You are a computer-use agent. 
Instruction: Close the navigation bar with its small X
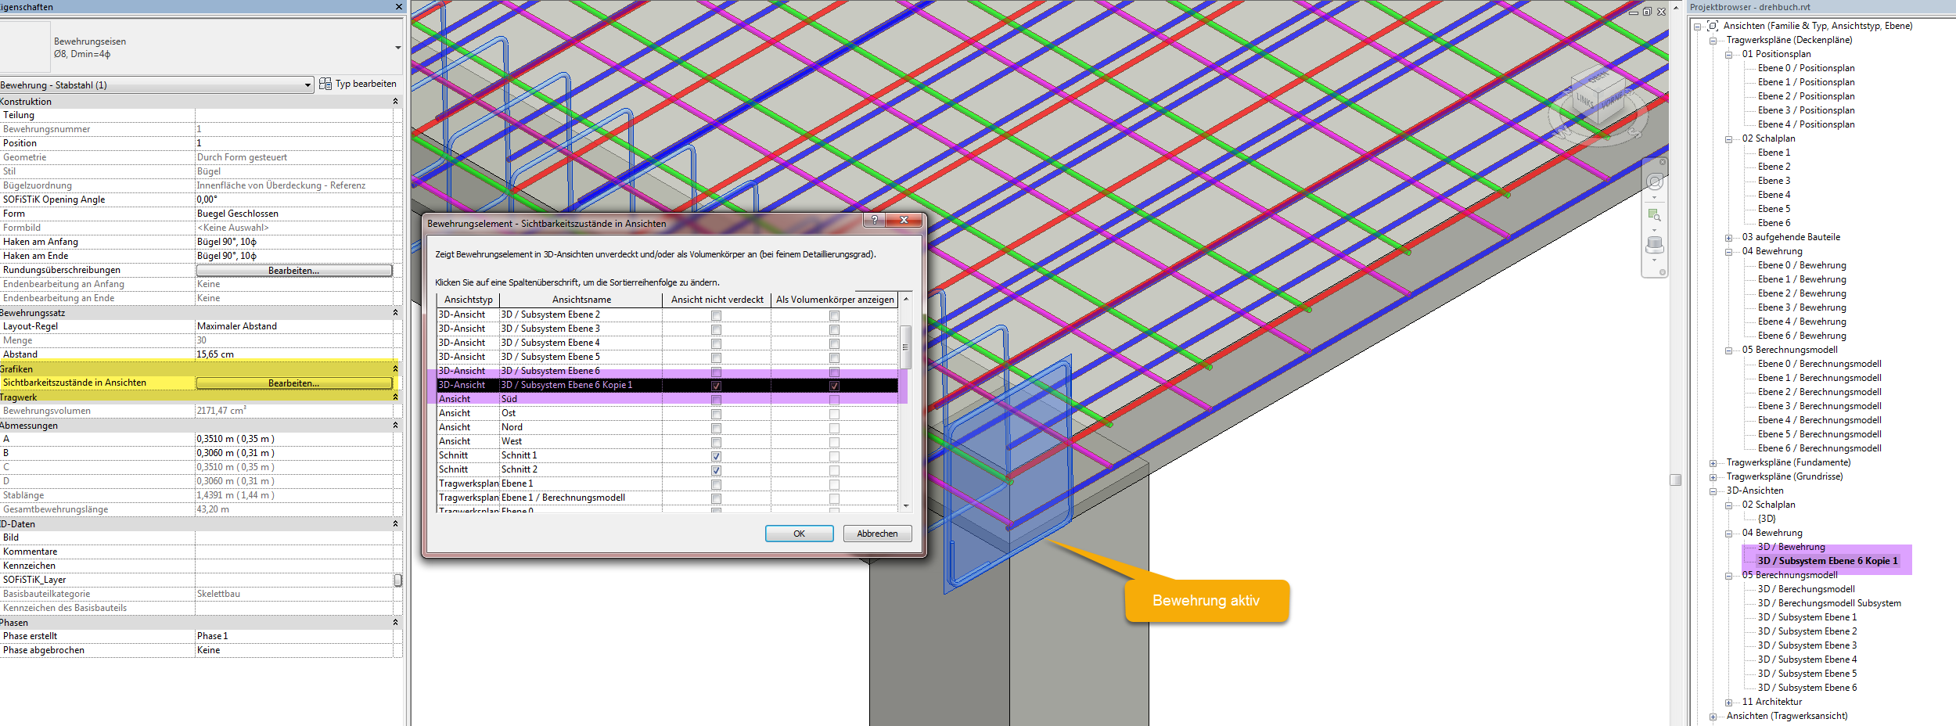point(1663,162)
